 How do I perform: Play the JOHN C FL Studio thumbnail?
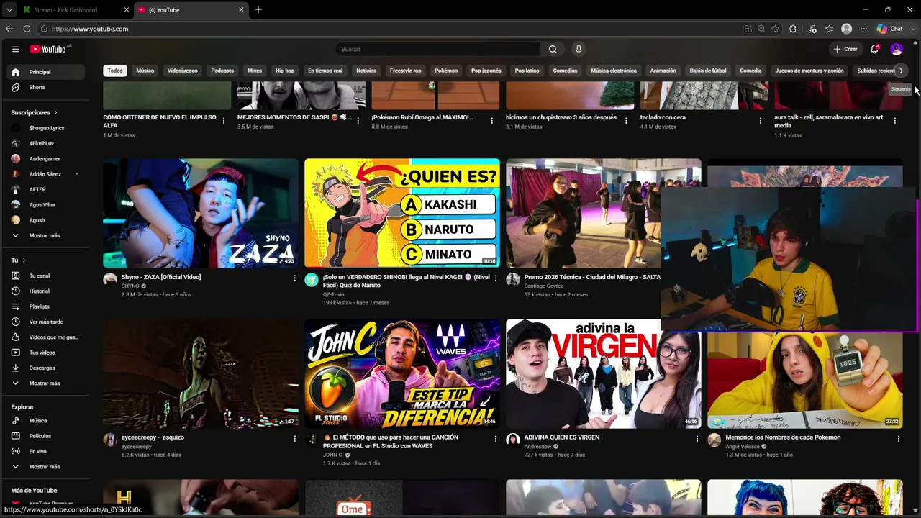402,373
